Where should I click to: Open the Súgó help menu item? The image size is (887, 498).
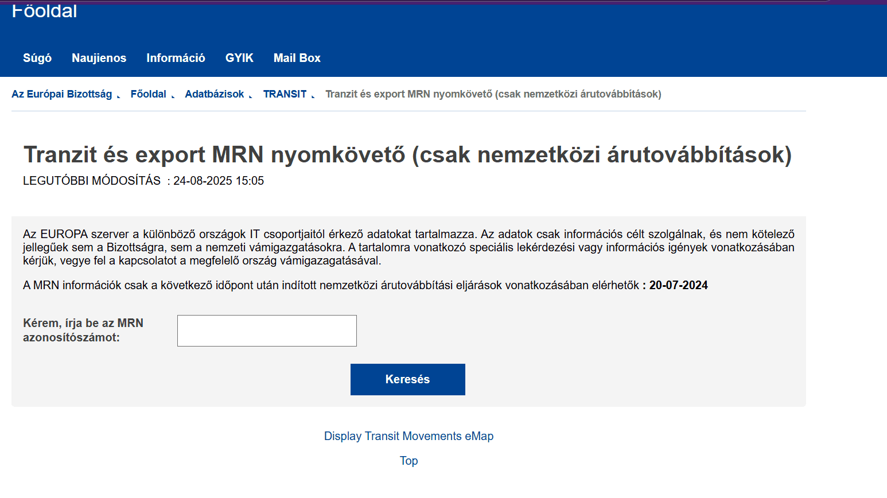coord(37,58)
